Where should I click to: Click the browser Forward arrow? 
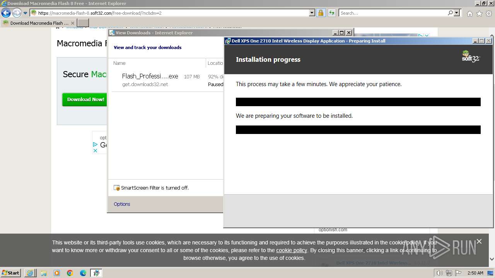coord(17,13)
